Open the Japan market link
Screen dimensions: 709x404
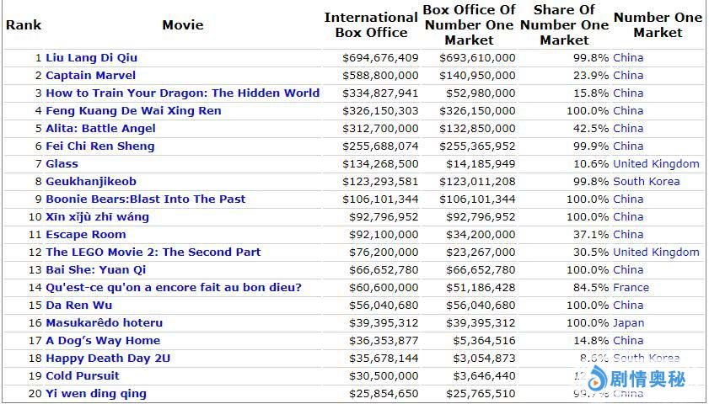[628, 323]
